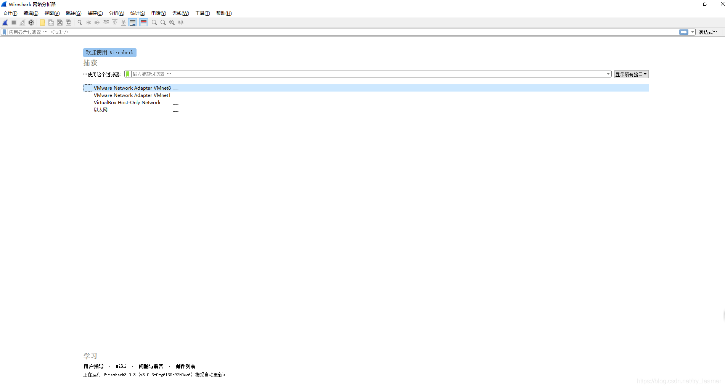Open the 邮件列表 link

(185, 366)
